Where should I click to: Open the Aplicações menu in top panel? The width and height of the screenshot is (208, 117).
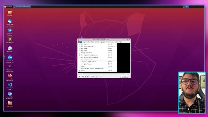[x=8, y=6]
